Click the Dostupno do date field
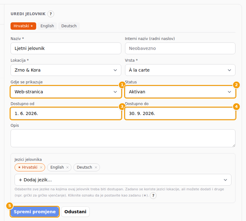The width and height of the screenshot is (246, 221). [x=180, y=113]
